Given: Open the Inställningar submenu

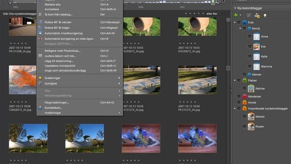Looking at the screenshot, I should tap(80, 113).
